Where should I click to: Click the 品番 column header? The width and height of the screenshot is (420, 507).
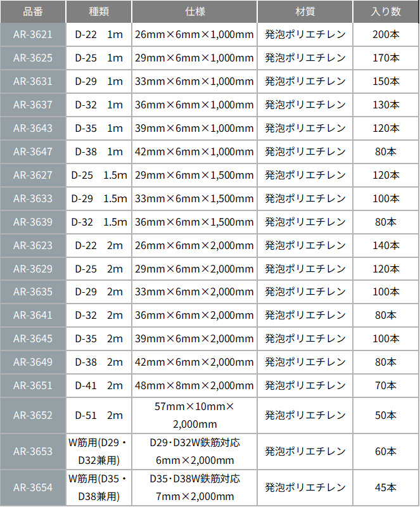click(32, 12)
